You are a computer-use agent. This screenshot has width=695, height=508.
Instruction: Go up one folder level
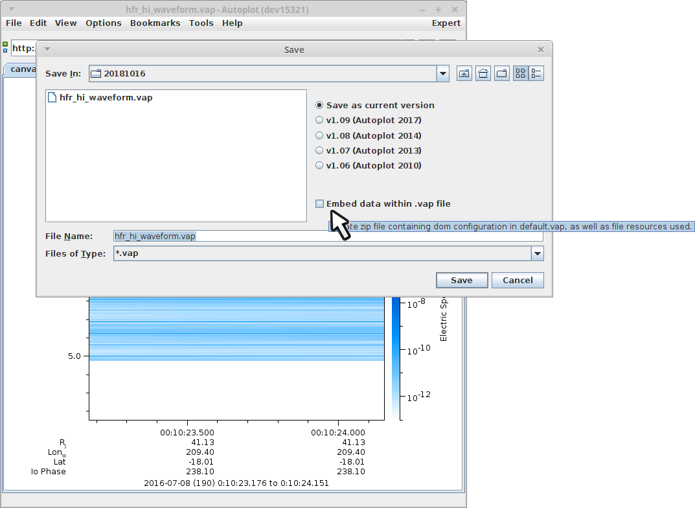pos(464,73)
